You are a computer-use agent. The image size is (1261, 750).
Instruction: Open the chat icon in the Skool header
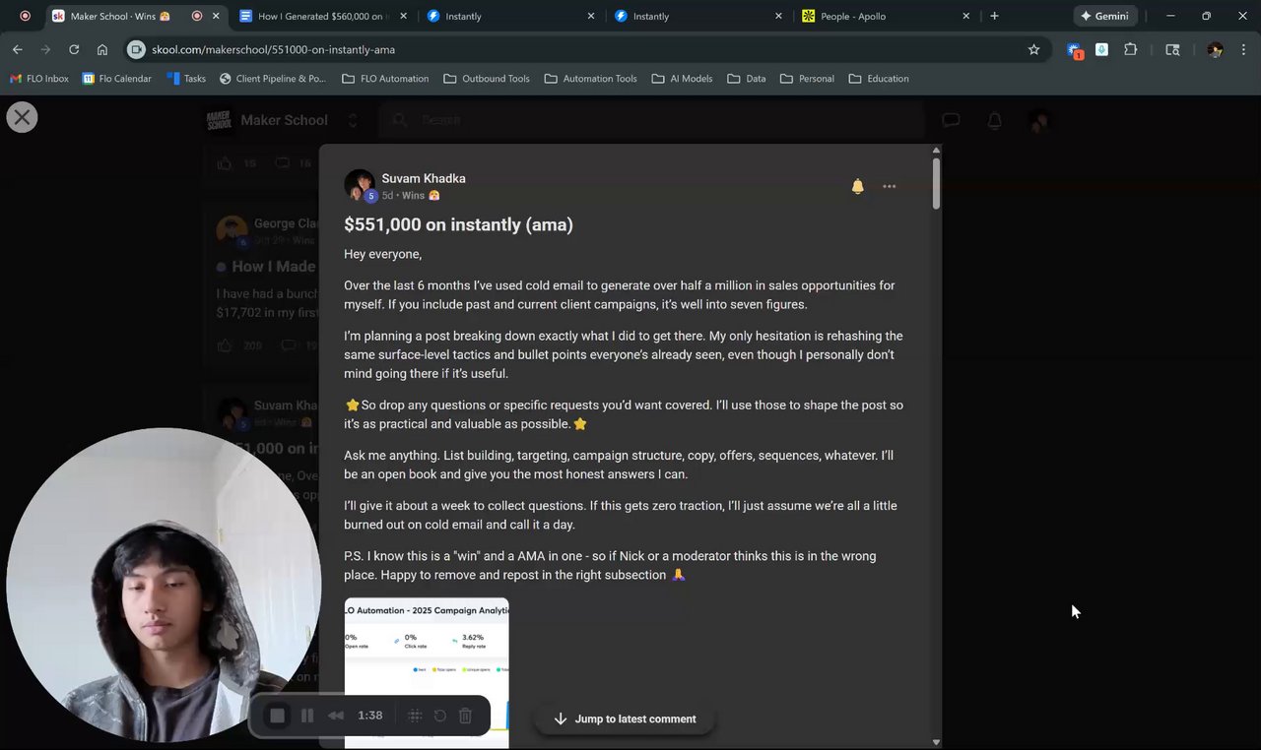(x=951, y=120)
